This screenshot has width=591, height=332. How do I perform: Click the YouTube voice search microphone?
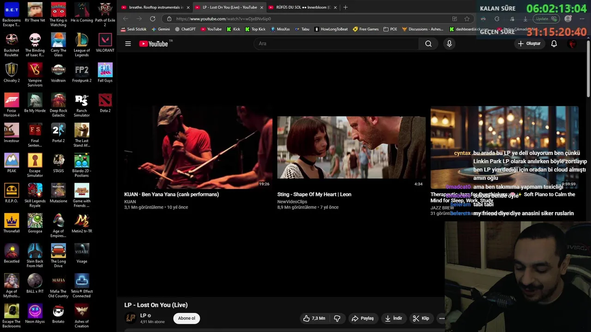click(x=449, y=43)
